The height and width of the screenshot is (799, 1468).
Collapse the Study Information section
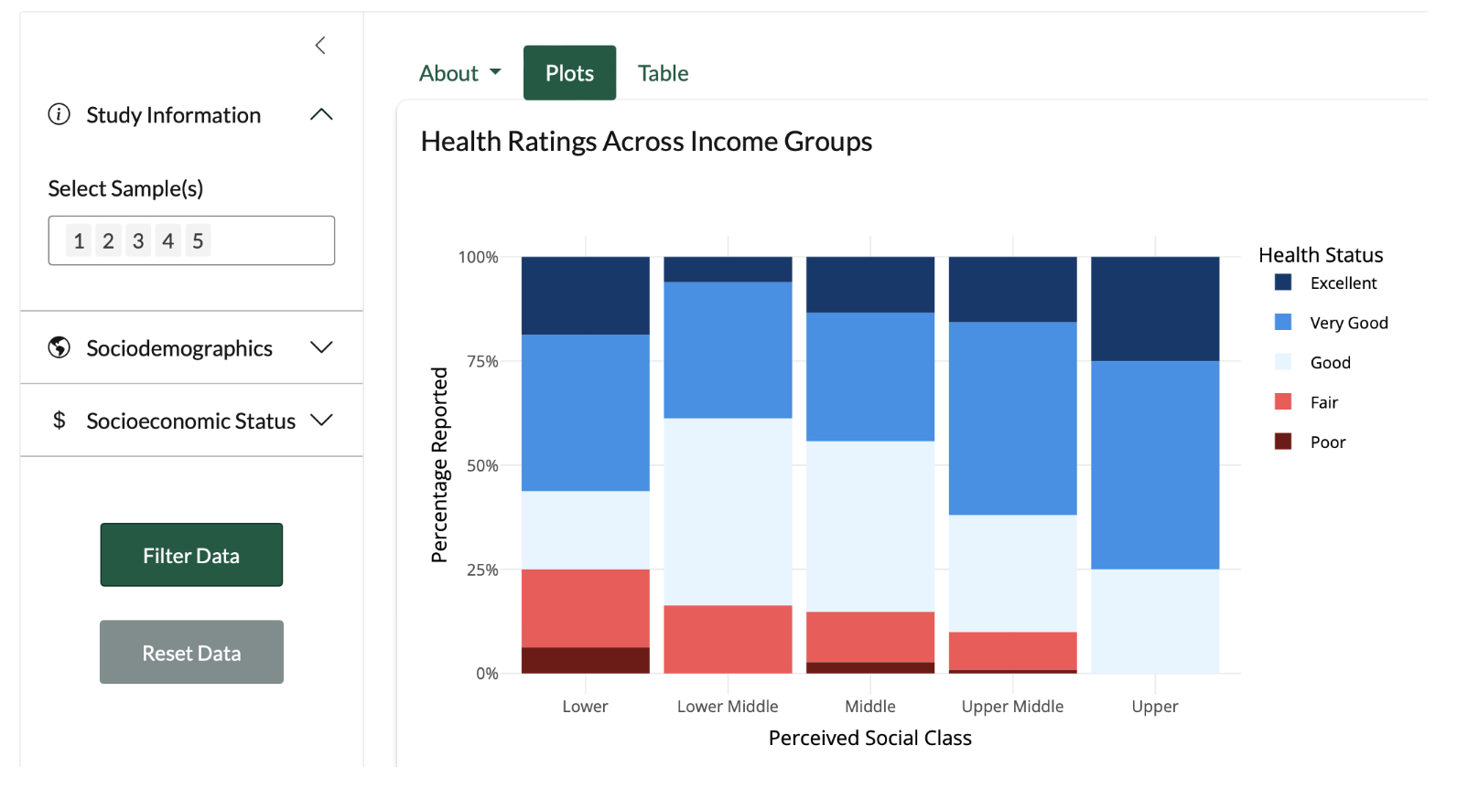click(x=321, y=114)
